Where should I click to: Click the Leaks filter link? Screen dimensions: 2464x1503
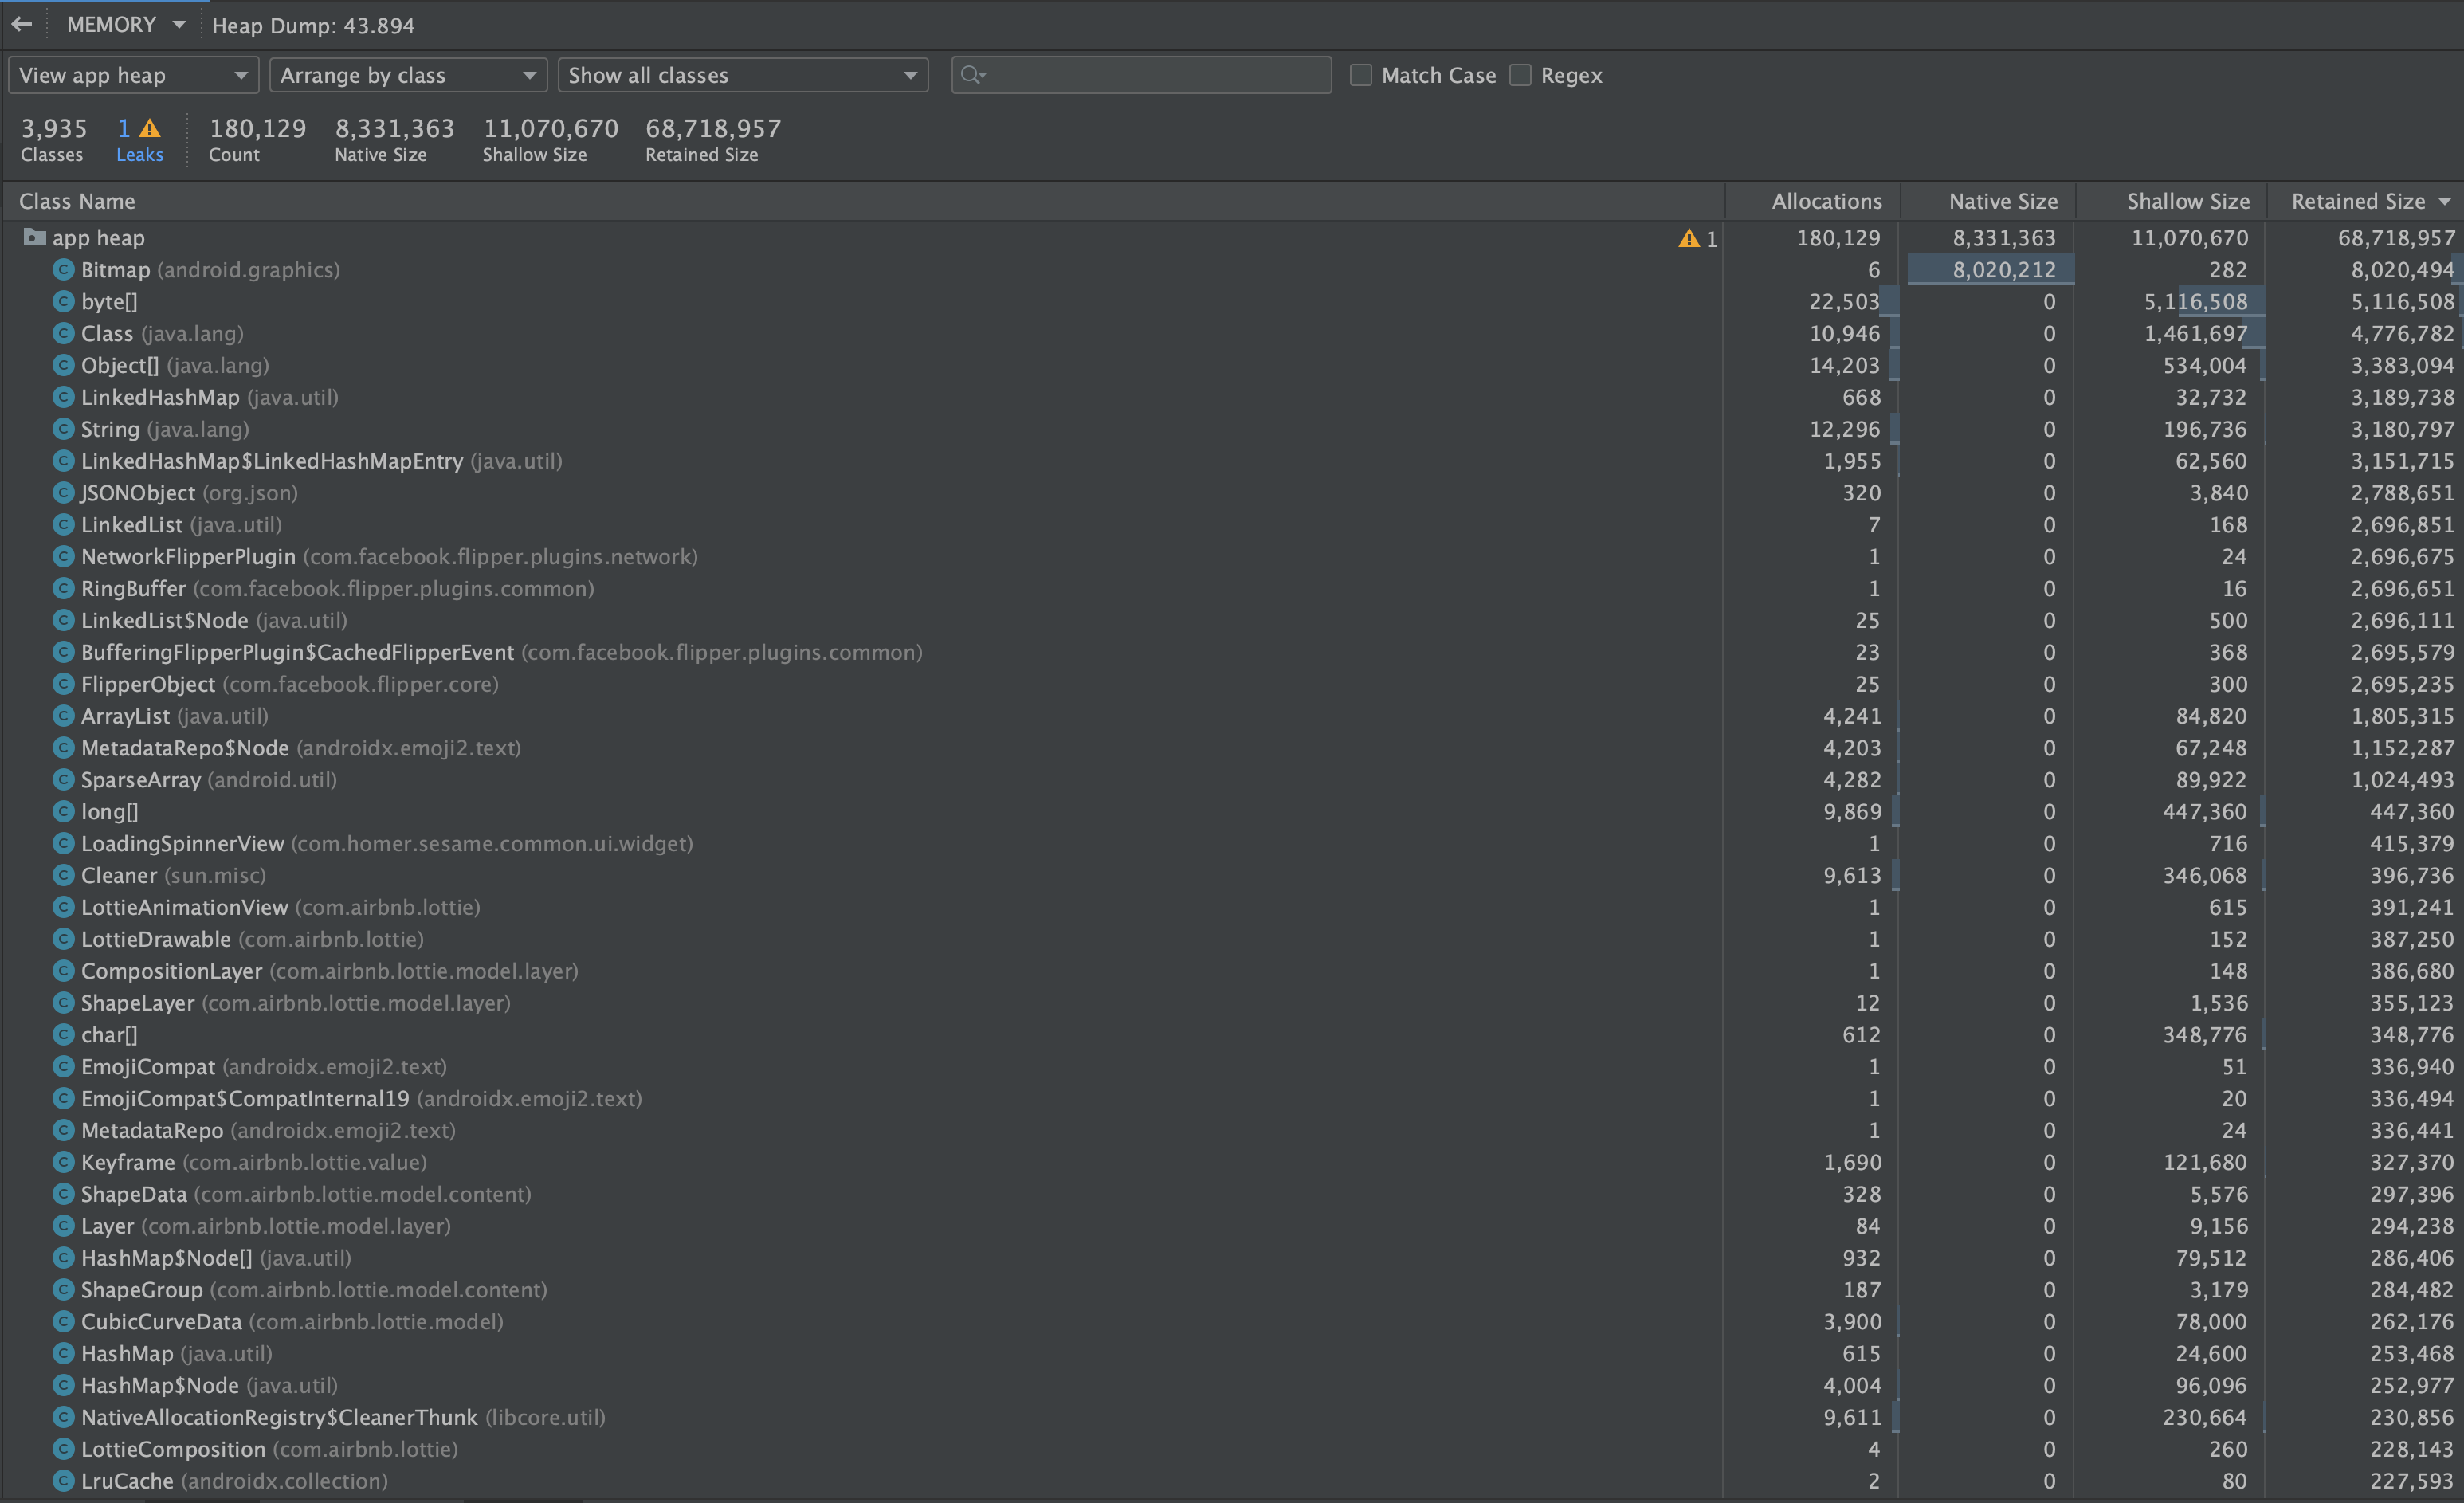click(139, 155)
